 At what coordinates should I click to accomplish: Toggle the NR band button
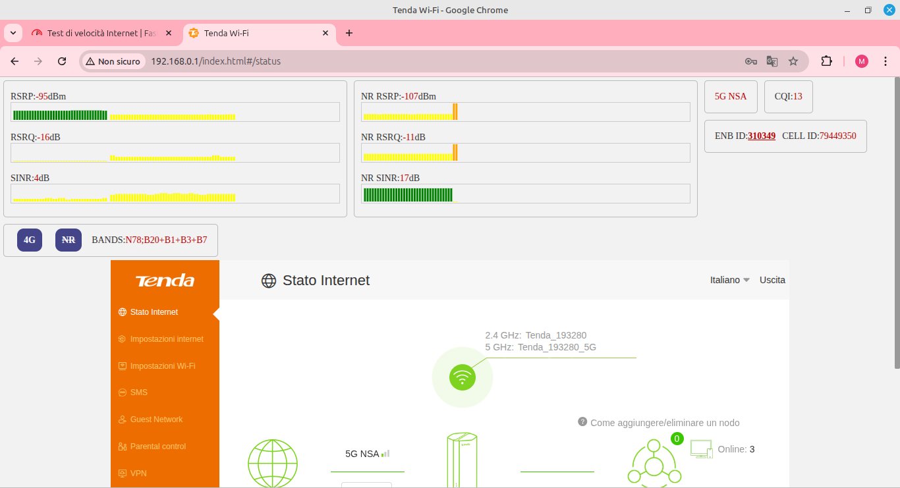pos(68,240)
